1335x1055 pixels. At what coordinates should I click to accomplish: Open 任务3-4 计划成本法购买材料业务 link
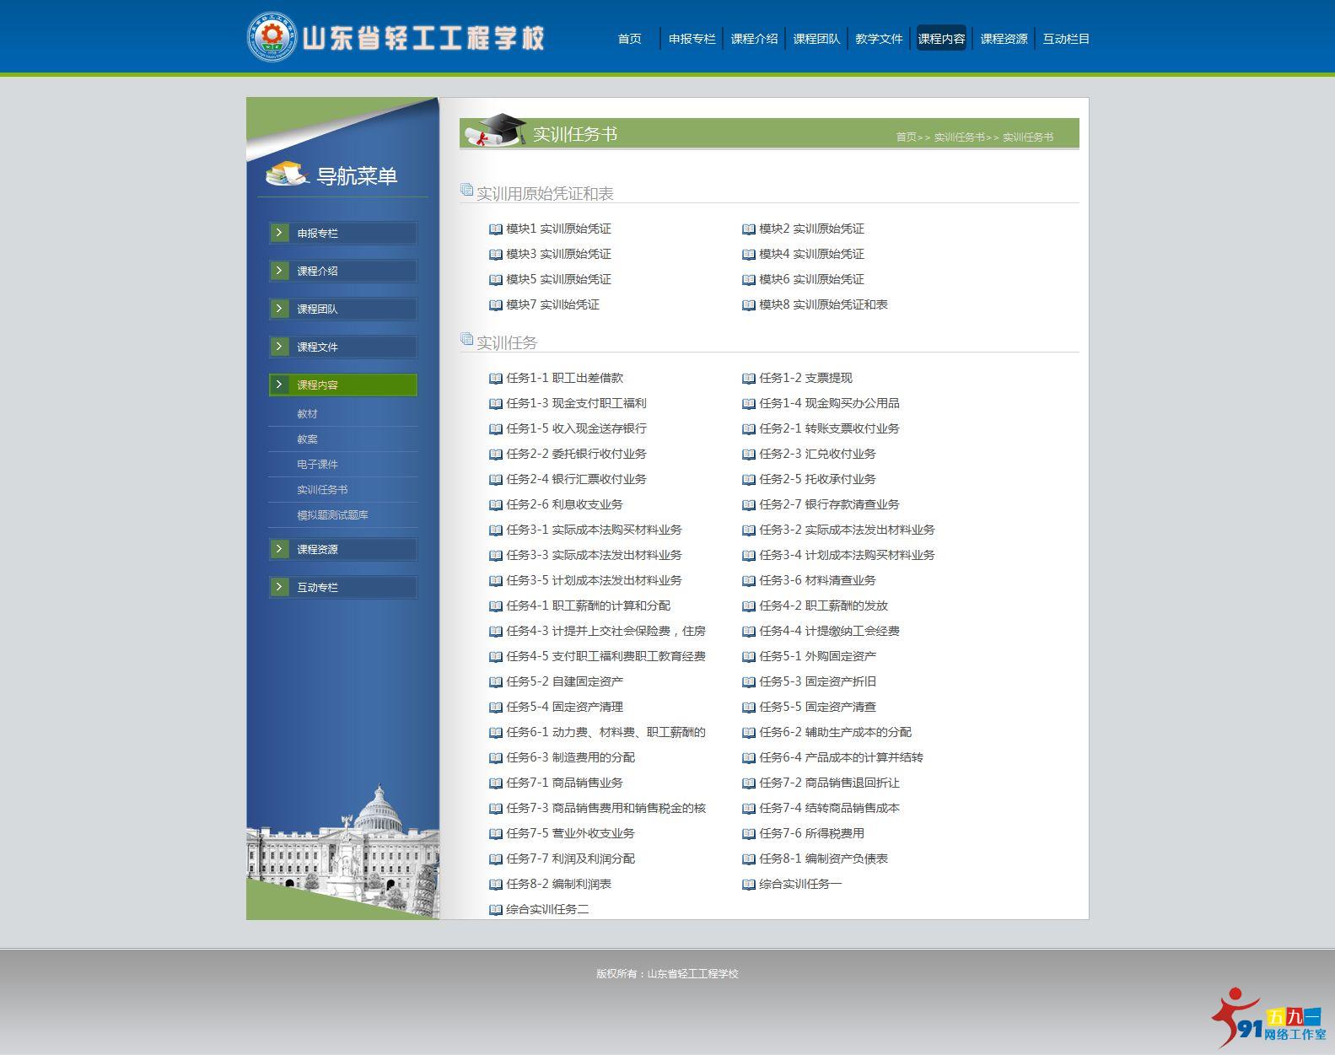coord(847,556)
